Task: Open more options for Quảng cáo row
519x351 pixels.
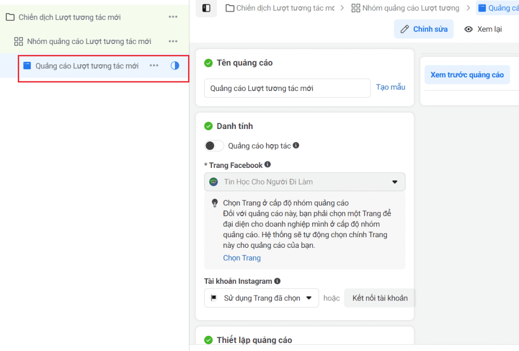Action: coord(154,65)
